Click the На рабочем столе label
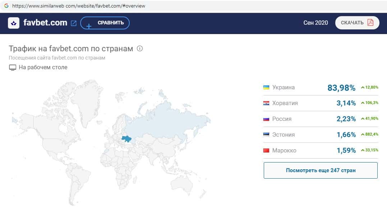This screenshot has height=212, width=387. 43,67
